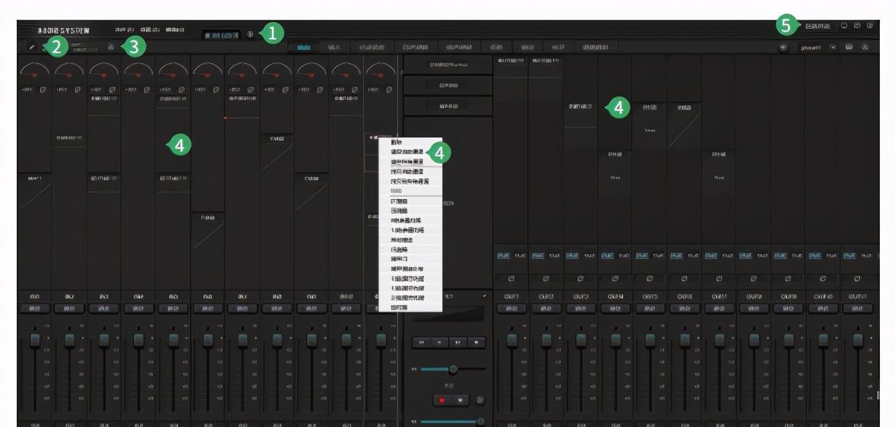Click the second-to-last icon in right toolbar row
The height and width of the screenshot is (427, 895).
point(849,47)
